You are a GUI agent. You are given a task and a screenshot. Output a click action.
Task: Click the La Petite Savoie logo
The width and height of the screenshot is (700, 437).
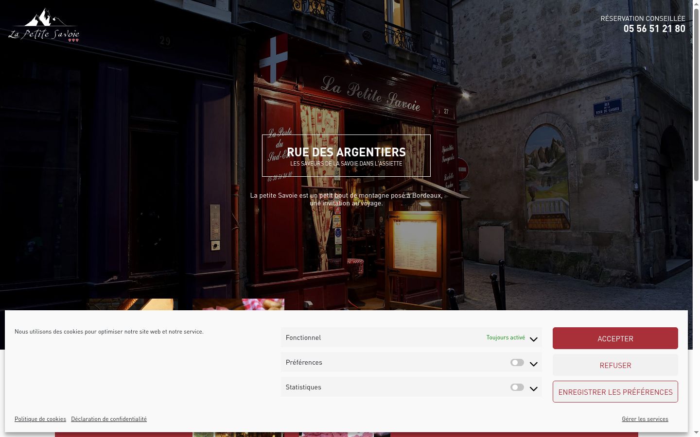[x=44, y=25]
